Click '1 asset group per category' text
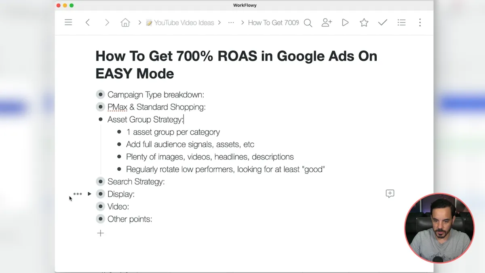Viewport: 485px width, 273px height. pos(173,132)
